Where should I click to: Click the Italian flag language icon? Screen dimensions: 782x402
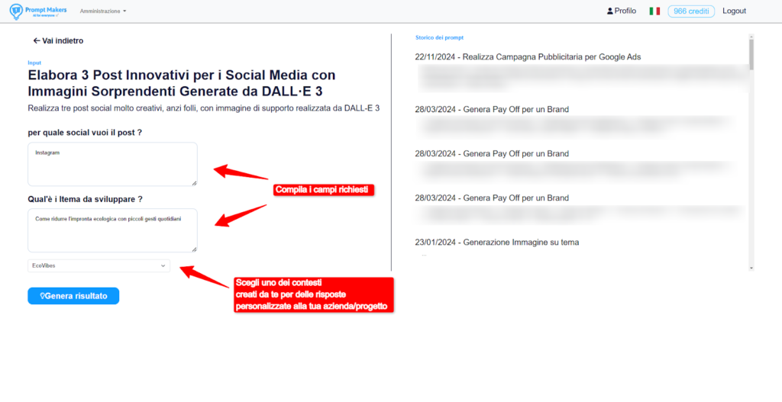click(654, 11)
